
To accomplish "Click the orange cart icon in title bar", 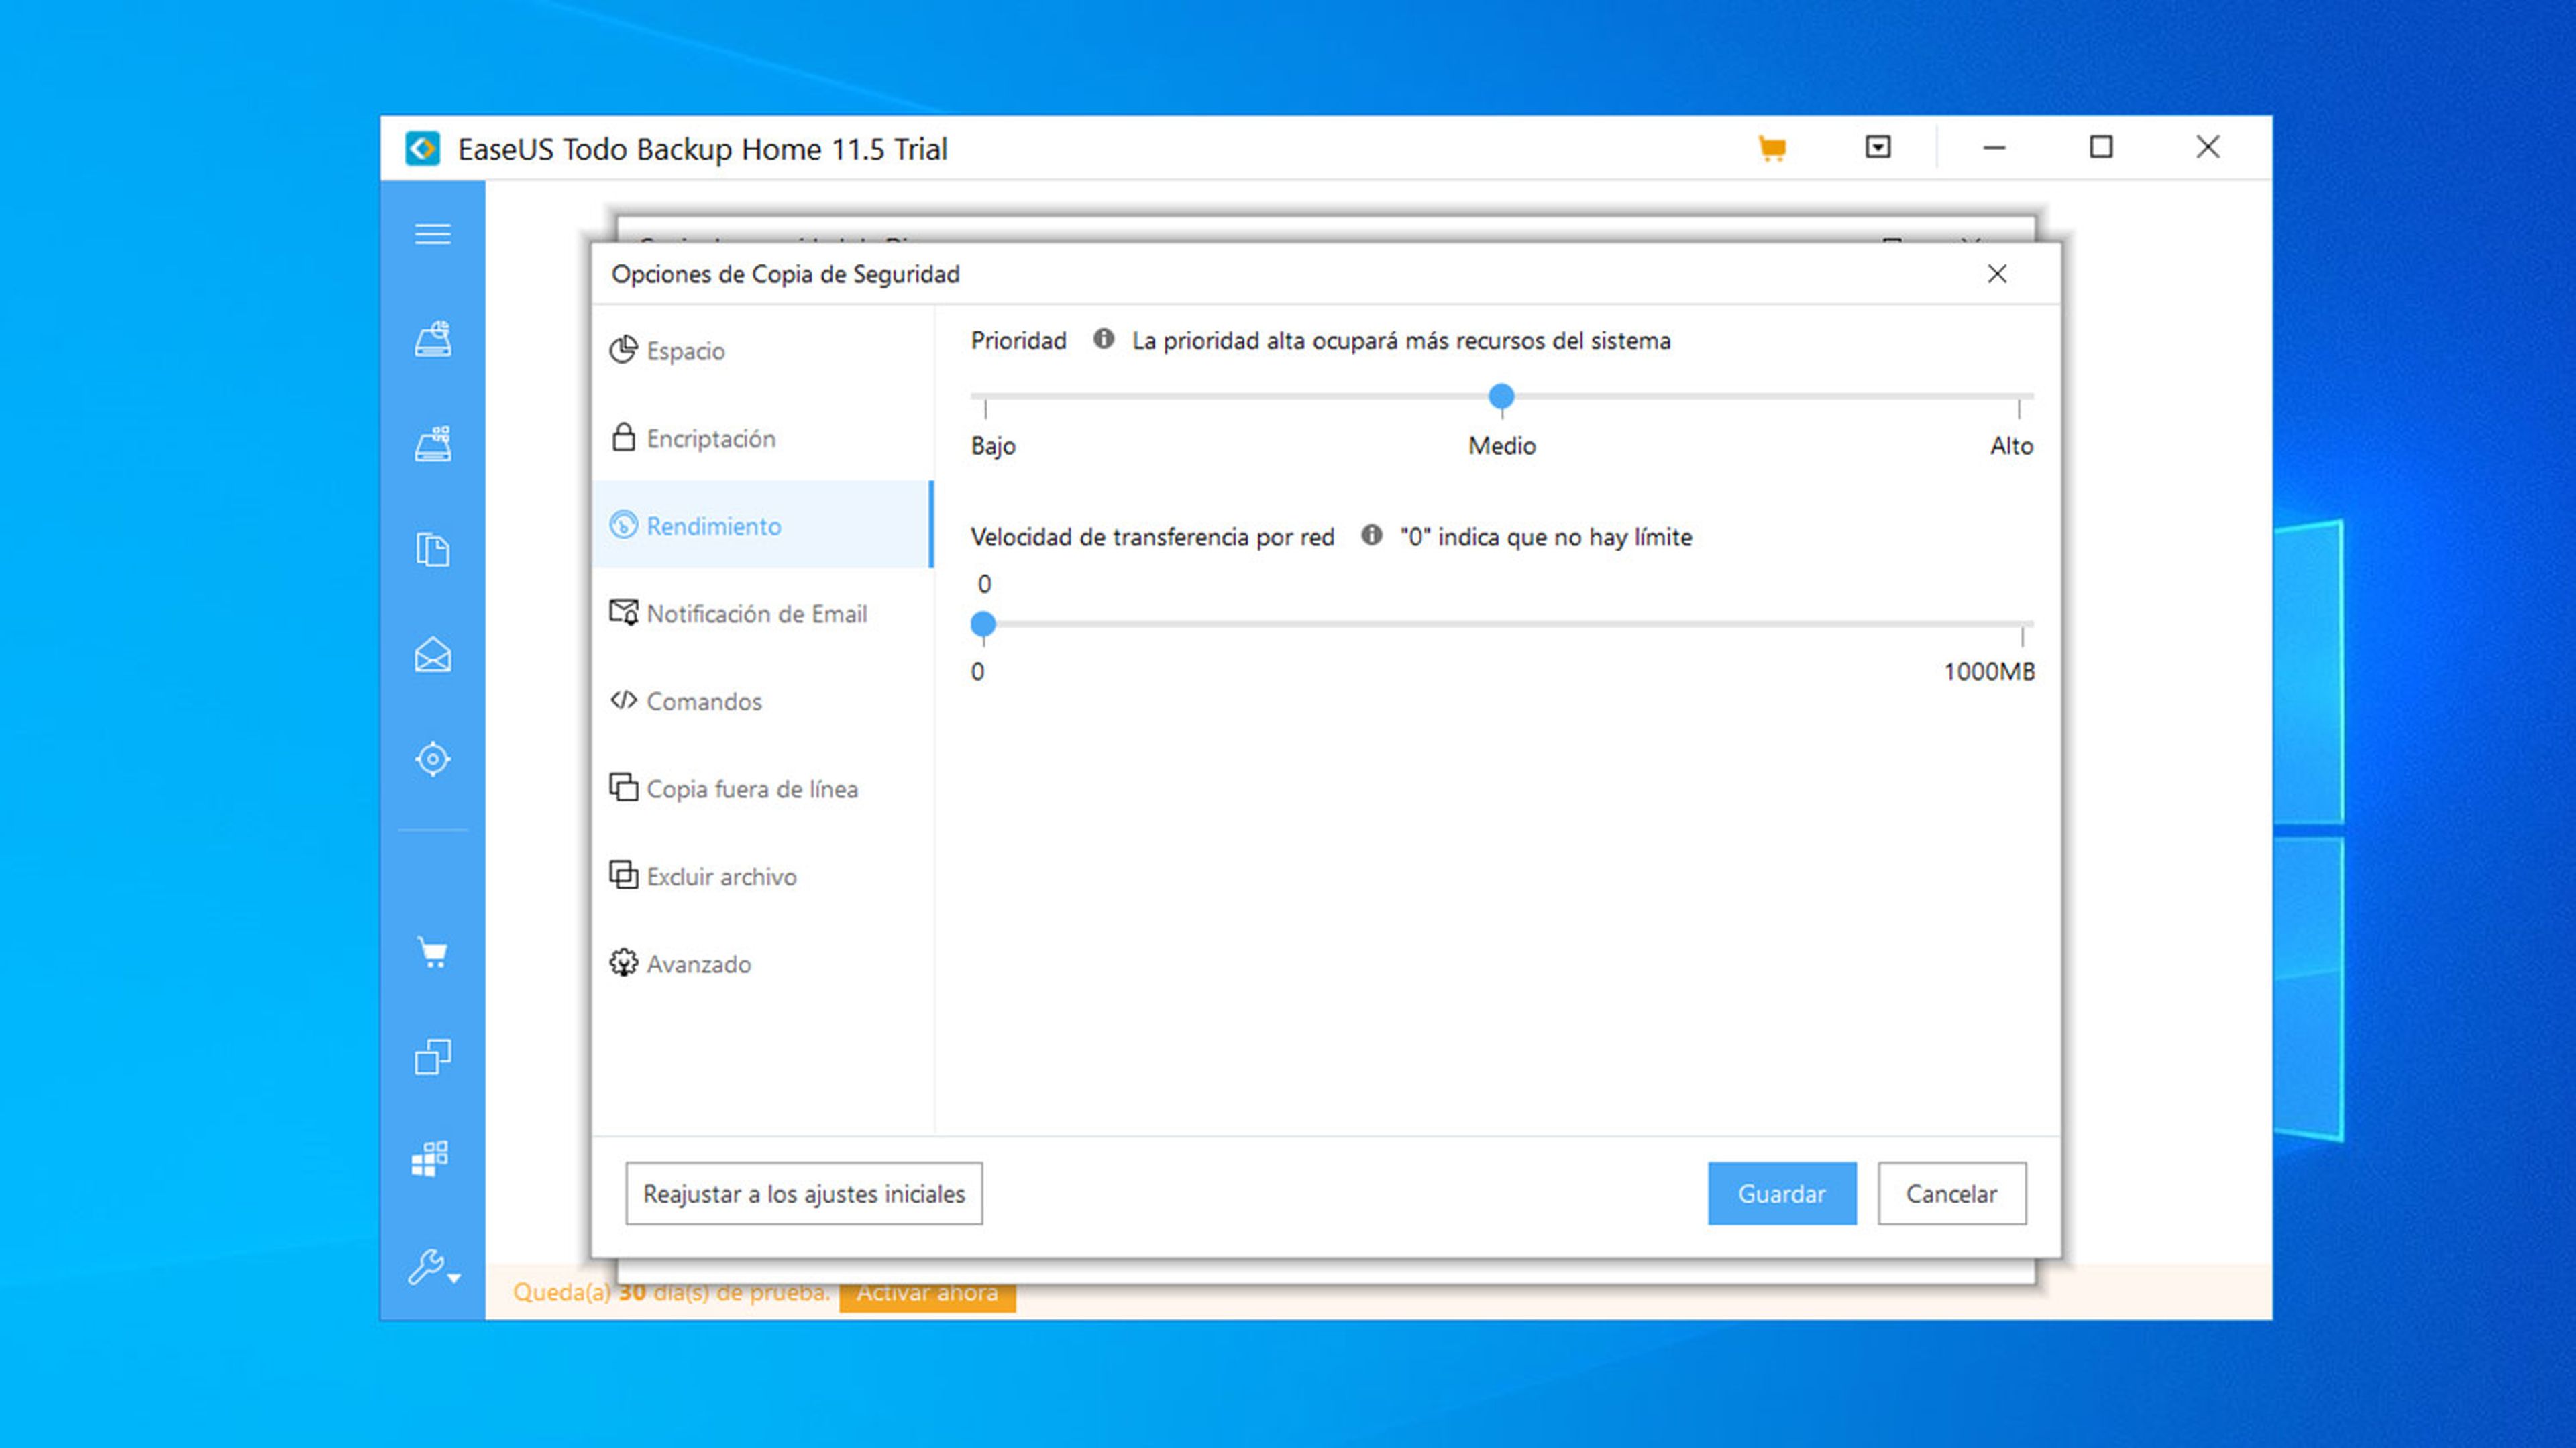I will [x=1771, y=149].
